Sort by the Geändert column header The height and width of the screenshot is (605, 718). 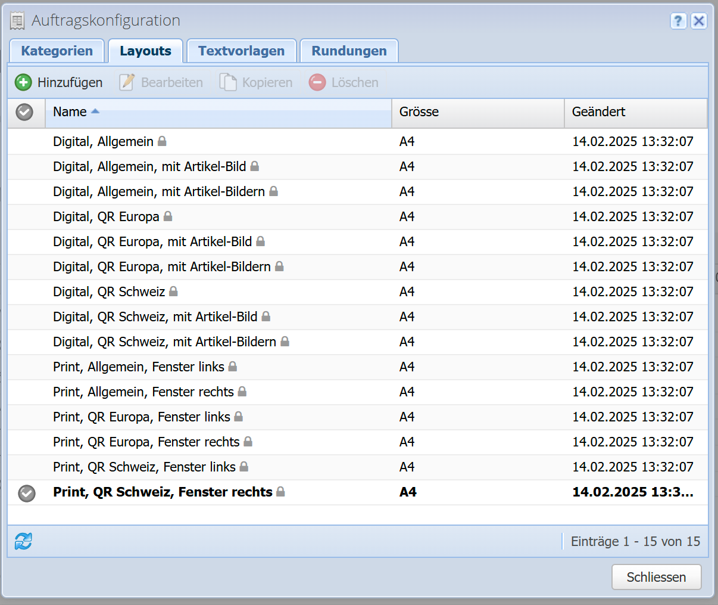click(598, 112)
